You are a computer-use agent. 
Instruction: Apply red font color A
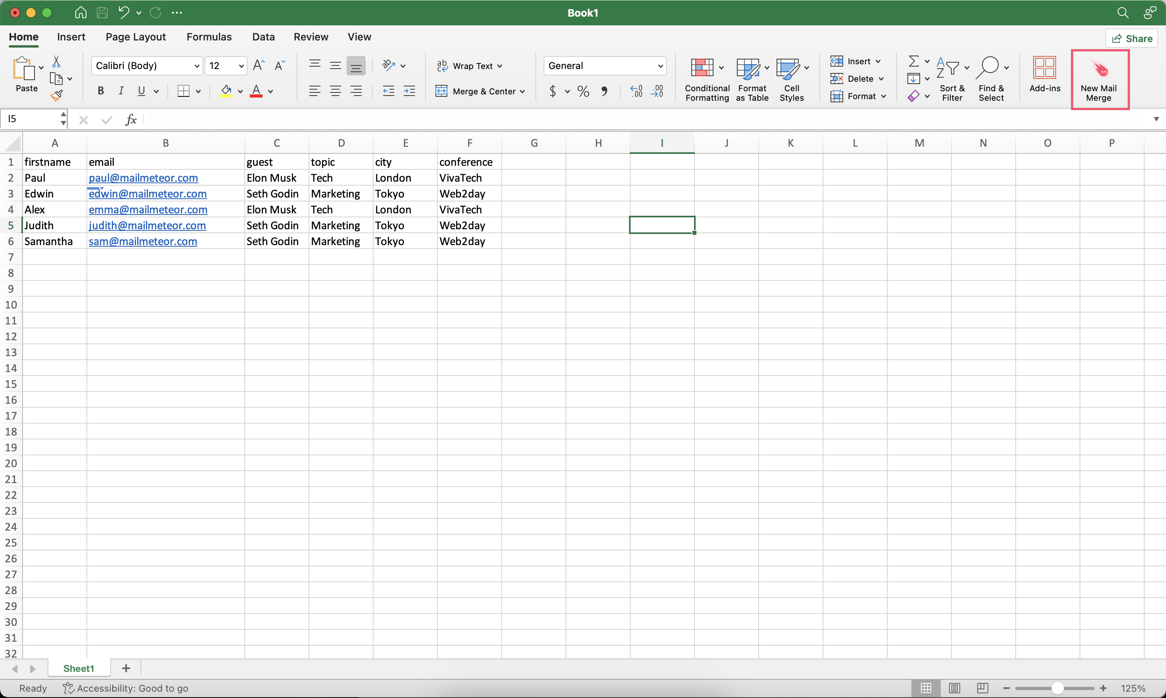pos(256,91)
